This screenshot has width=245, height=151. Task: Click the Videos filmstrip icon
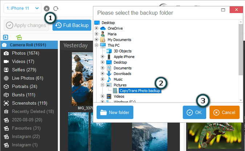point(109,96)
